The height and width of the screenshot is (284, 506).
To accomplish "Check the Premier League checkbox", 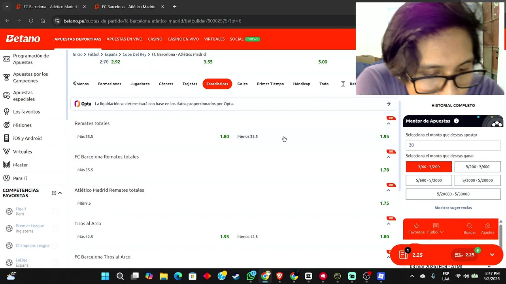I will pos(55,228).
